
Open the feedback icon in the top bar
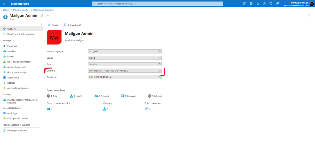[277, 4]
